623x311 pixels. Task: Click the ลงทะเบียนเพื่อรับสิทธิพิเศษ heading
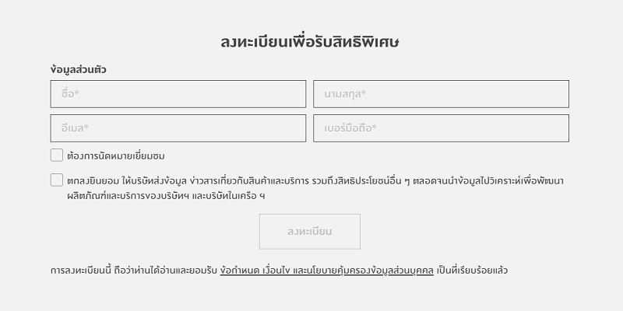tap(310, 42)
